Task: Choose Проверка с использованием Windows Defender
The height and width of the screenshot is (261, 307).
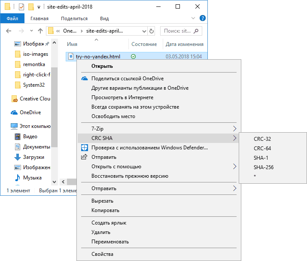Action: [x=159, y=148]
